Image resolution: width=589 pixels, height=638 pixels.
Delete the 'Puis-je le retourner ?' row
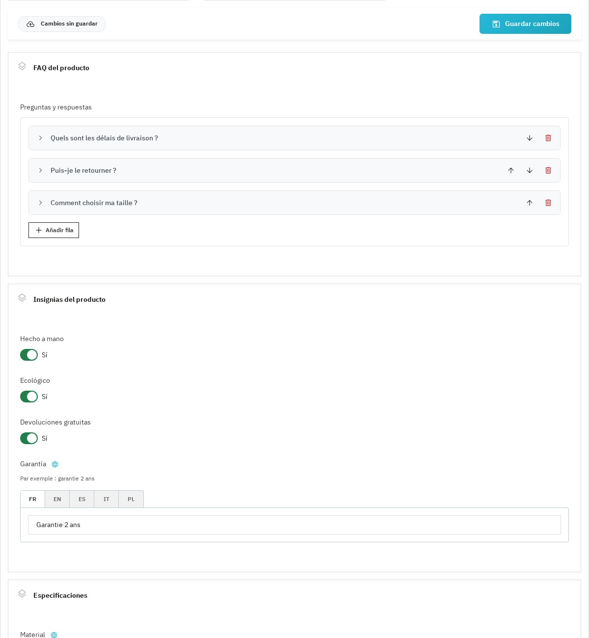click(548, 170)
